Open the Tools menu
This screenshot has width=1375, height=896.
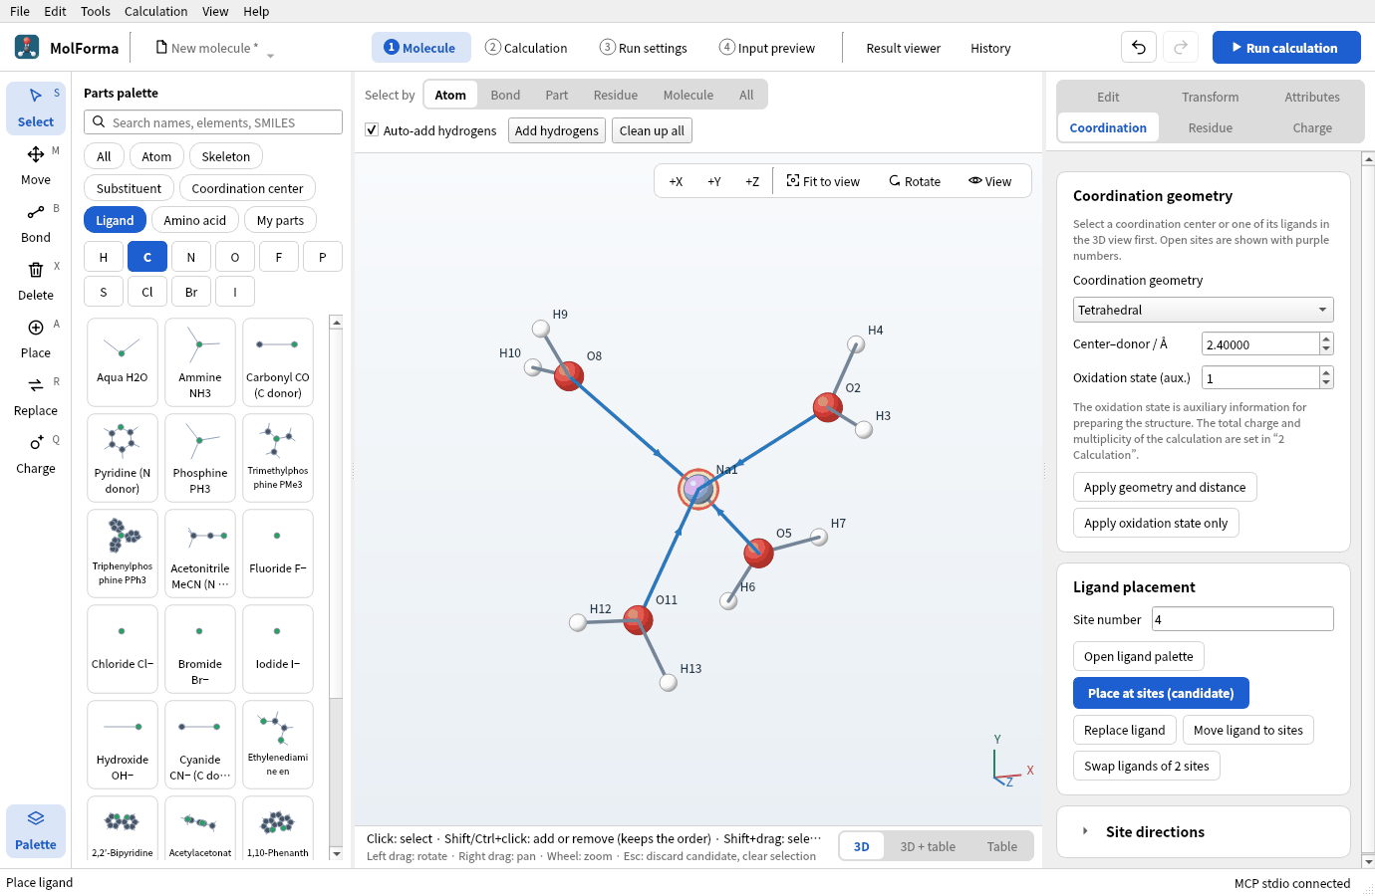pyautogui.click(x=96, y=11)
